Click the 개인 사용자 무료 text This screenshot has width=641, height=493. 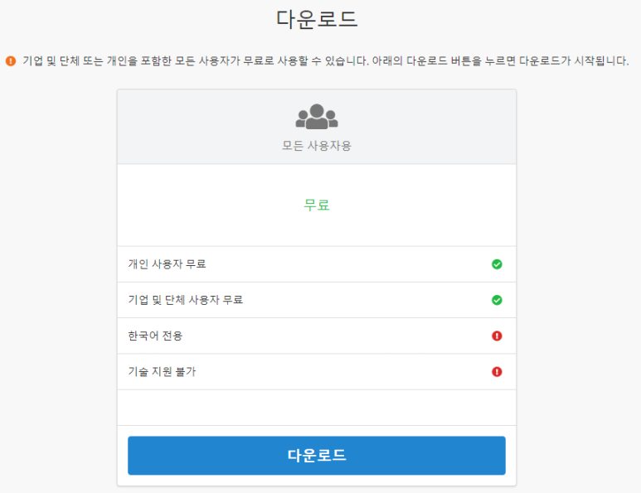[x=167, y=264]
